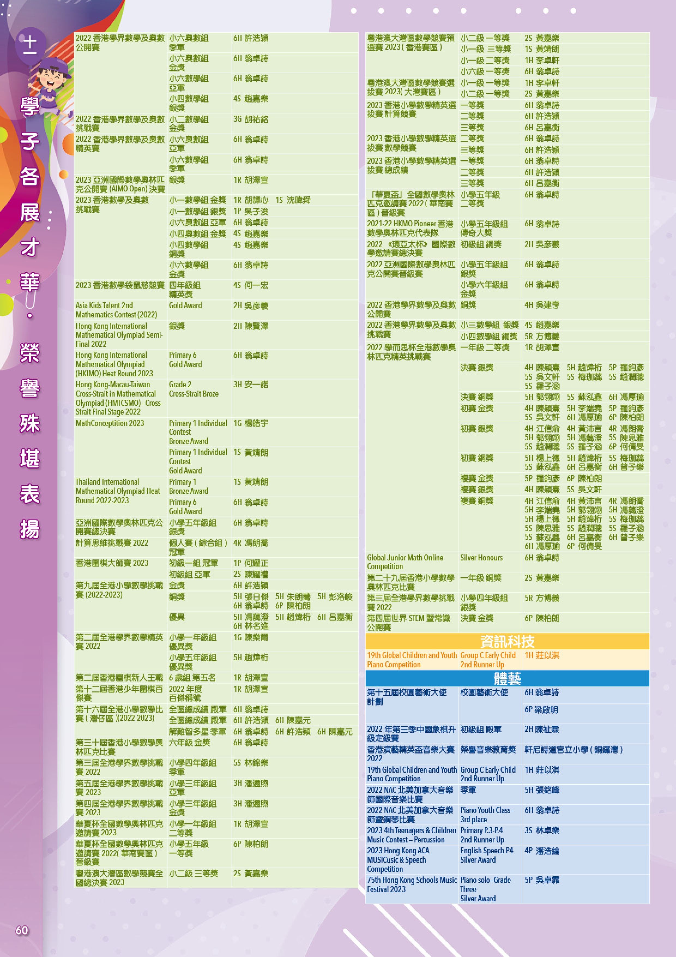Click 75th Hong Kong Schools Music Festival 2023
Viewport: 676px width, 957px height.
coord(412,884)
